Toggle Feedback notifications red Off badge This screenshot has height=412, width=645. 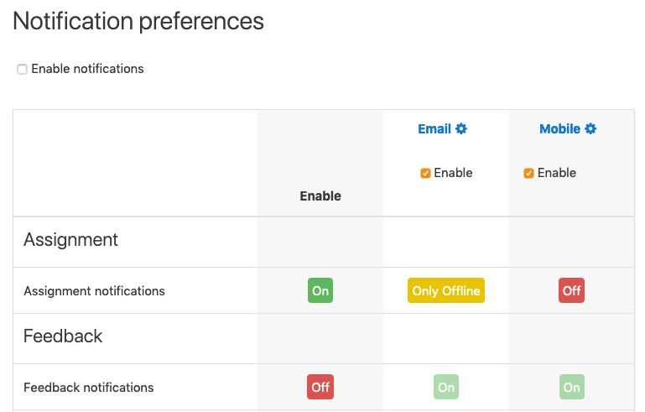(x=320, y=387)
